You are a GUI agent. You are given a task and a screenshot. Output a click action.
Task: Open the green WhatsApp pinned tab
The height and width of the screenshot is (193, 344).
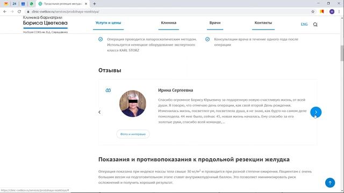tap(32, 4)
